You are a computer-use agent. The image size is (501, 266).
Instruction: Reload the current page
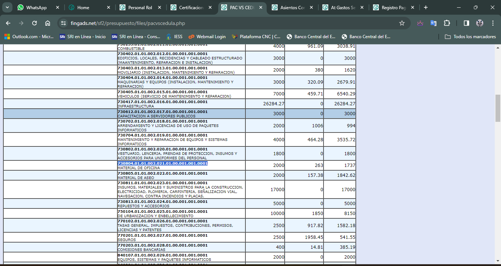click(34, 23)
